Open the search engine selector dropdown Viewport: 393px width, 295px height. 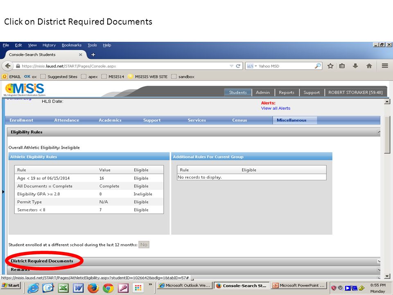click(252, 66)
